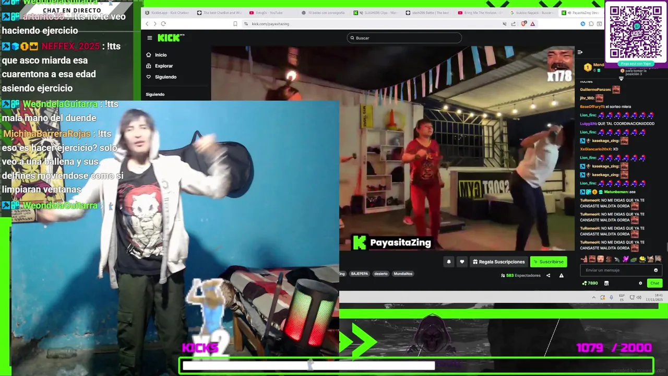Report the stream with the warning icon
The width and height of the screenshot is (668, 376).
point(562,275)
